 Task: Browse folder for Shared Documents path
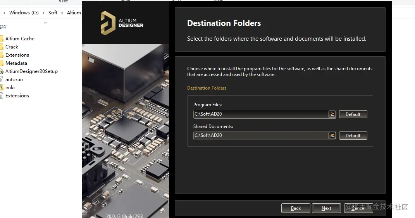tap(332, 136)
